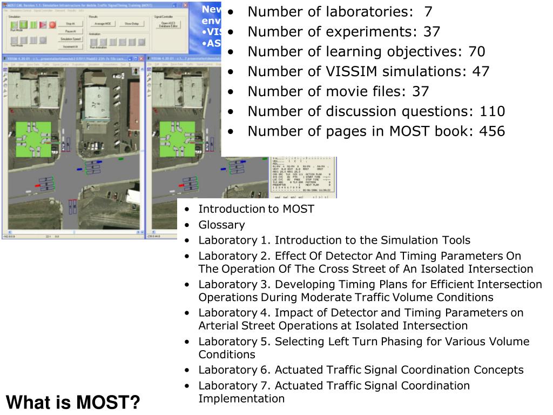Open the Presentation menu in left VISSIM window
The height and width of the screenshot is (415, 553).
pos(110,65)
